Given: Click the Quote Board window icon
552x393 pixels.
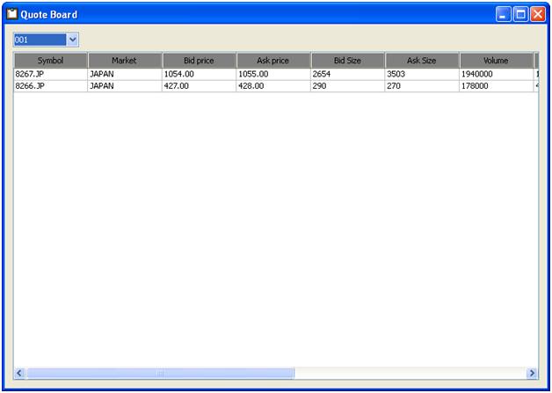Looking at the screenshot, I should [x=12, y=14].
